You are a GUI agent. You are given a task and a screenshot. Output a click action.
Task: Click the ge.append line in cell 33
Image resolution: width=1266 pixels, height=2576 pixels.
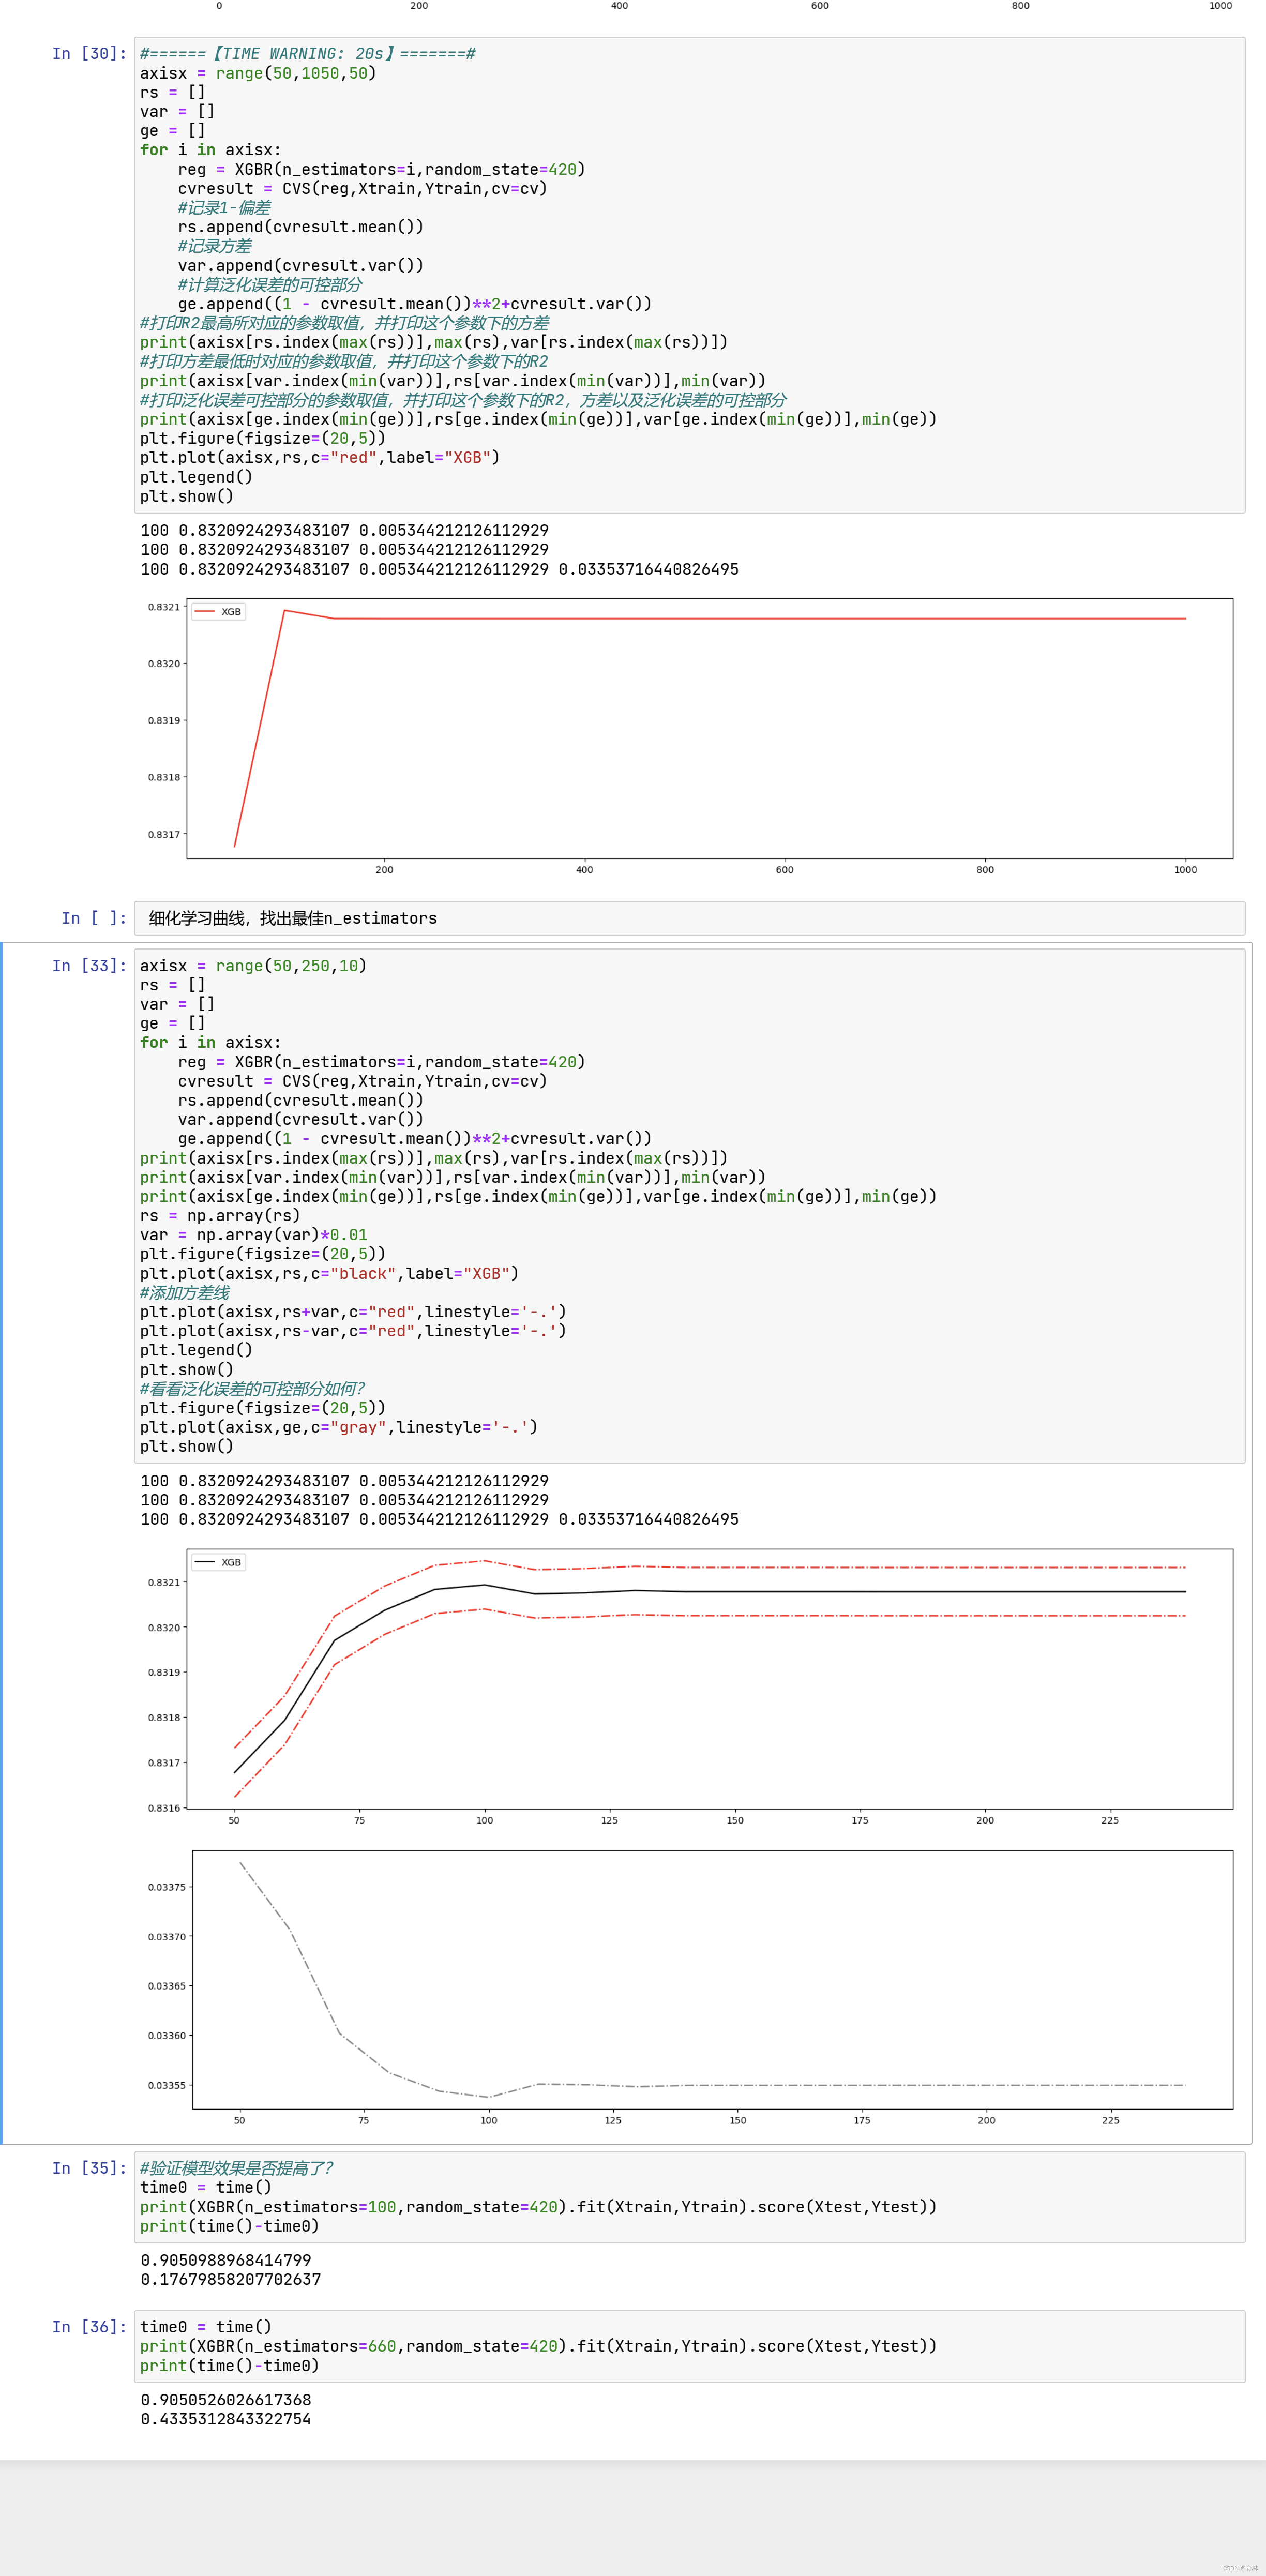tap(415, 1139)
